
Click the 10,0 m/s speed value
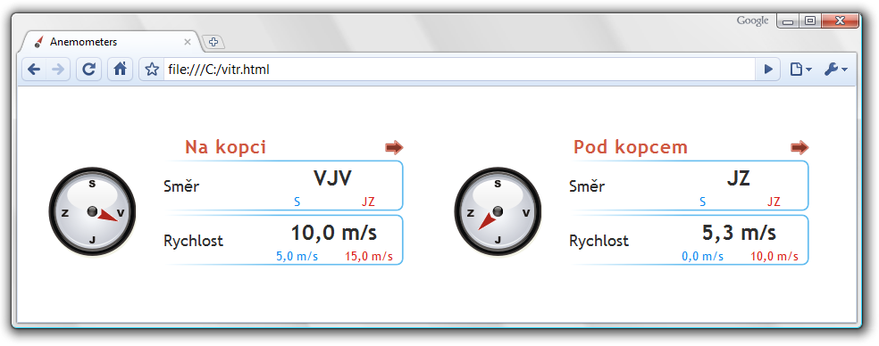tap(334, 233)
